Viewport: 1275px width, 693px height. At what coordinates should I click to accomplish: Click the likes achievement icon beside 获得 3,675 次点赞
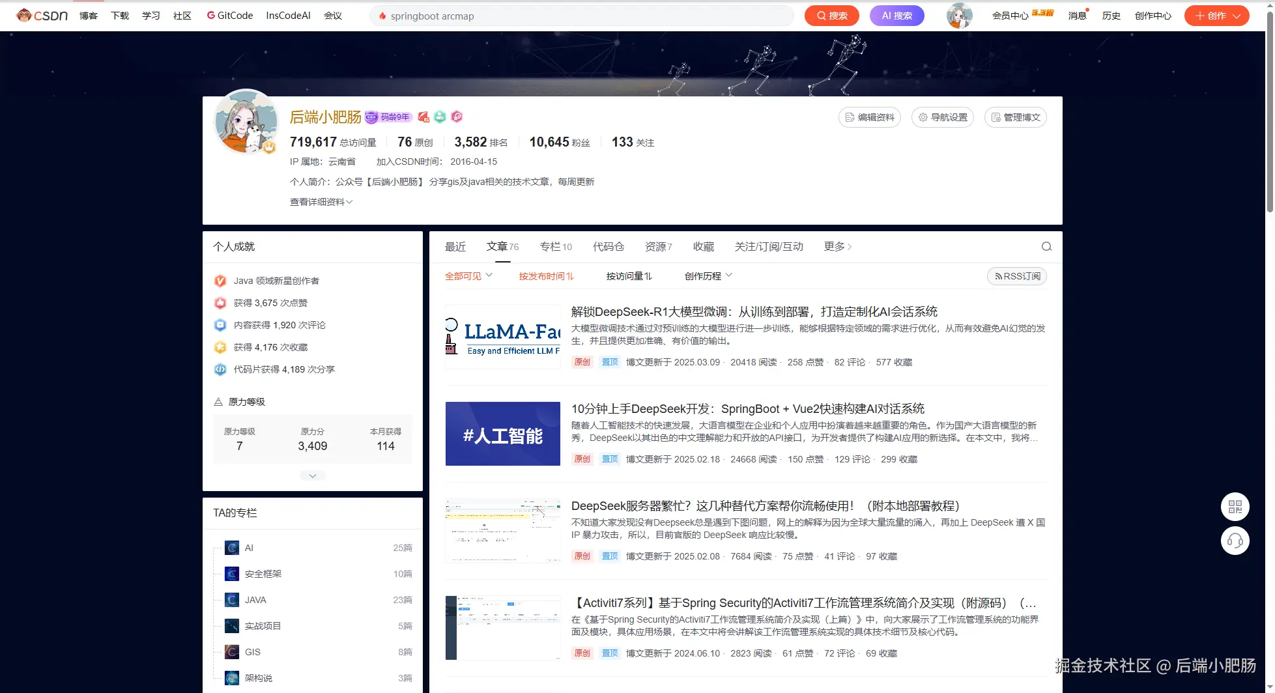pyautogui.click(x=220, y=303)
